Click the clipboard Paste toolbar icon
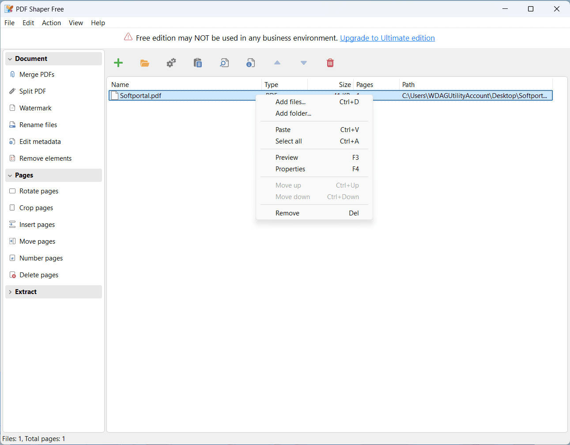Image resolution: width=570 pixels, height=445 pixels. [x=198, y=63]
